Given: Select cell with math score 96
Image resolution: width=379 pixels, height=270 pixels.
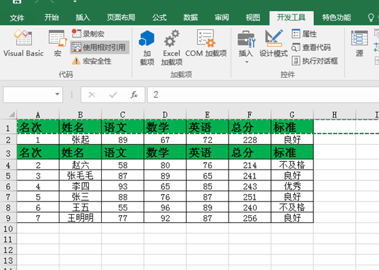Looking at the screenshot, I should 165,207.
